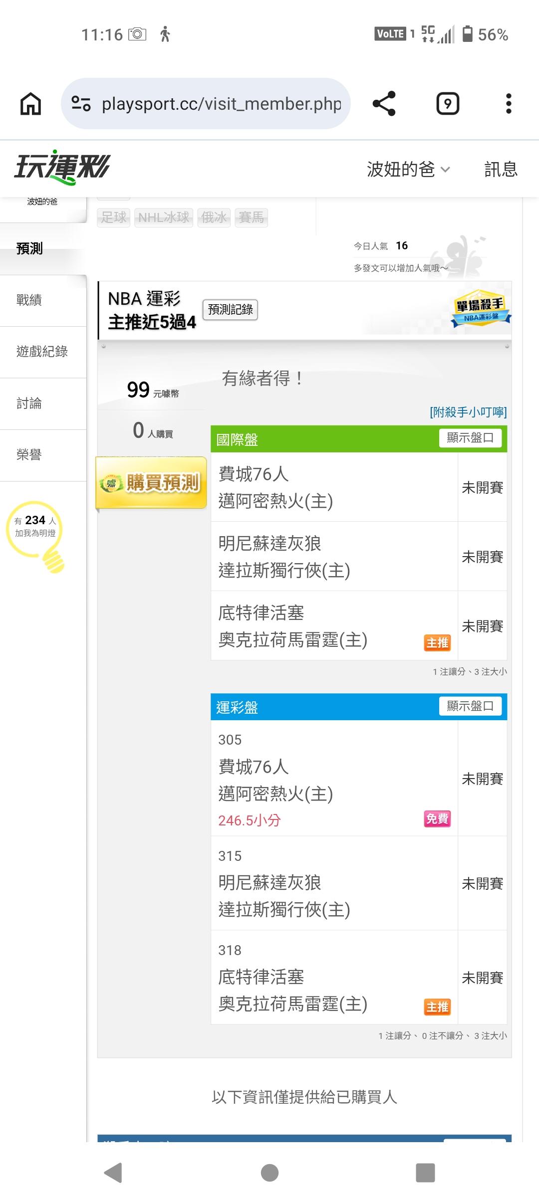Open the 附殺手小叮嚀 link
The image size is (539, 1203).
click(x=468, y=412)
